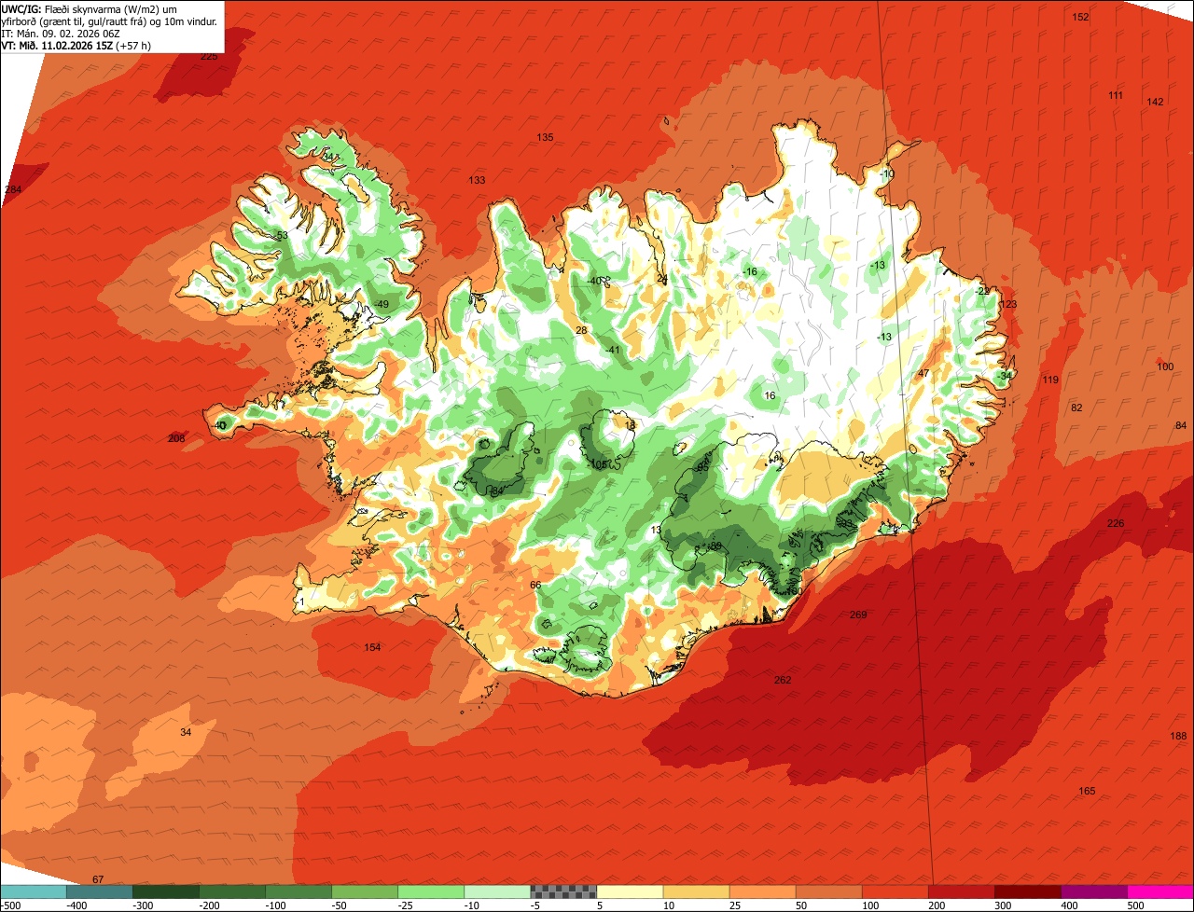Select the map value 152 at the top right
1194x912 pixels.
pos(1080,17)
